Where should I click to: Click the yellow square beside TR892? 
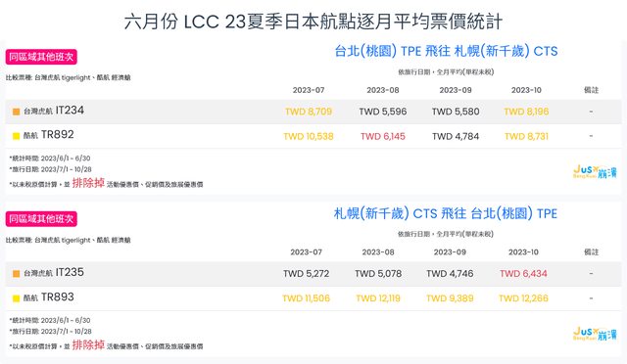click(x=16, y=136)
